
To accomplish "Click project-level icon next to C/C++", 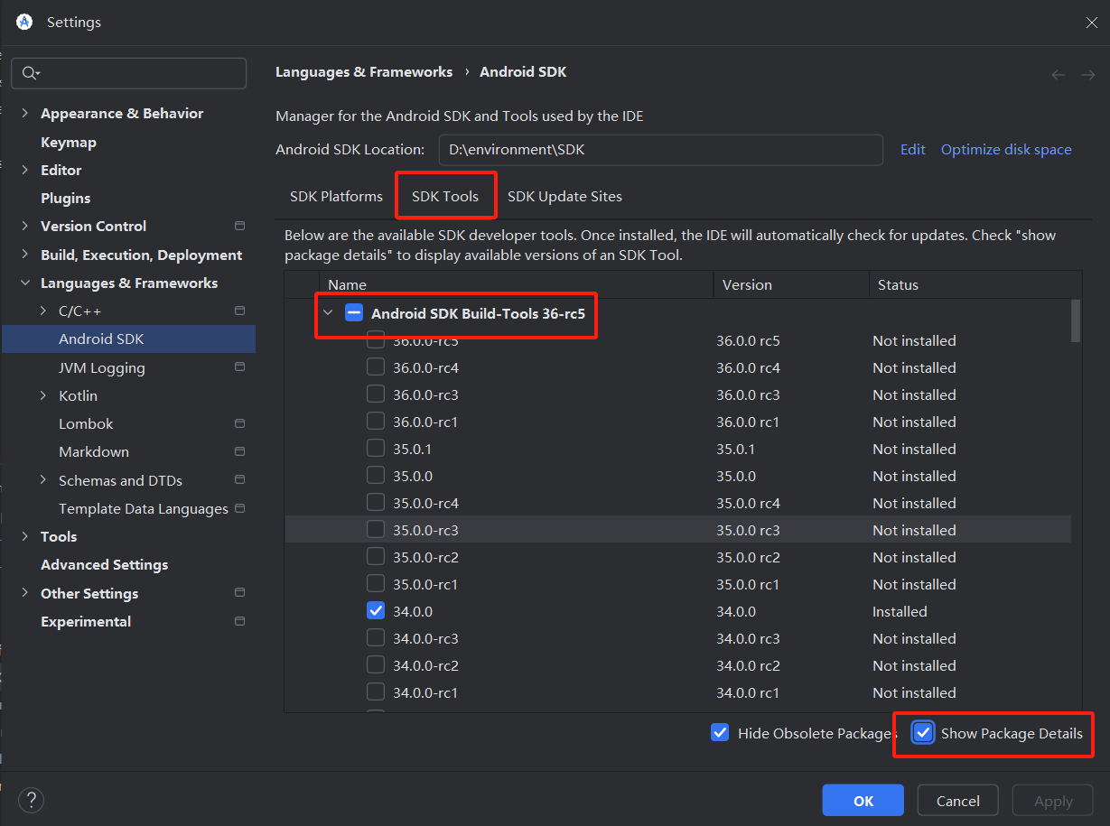I will coord(239,311).
